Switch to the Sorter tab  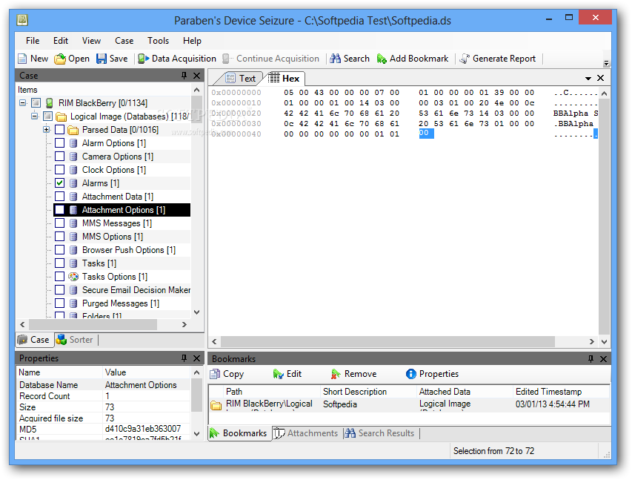[76, 340]
